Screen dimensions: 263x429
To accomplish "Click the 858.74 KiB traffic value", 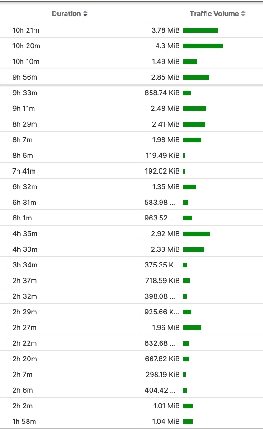I will (162, 93).
